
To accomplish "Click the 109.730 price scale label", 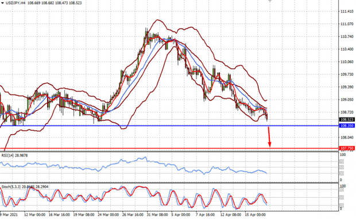I will pos(347,75).
